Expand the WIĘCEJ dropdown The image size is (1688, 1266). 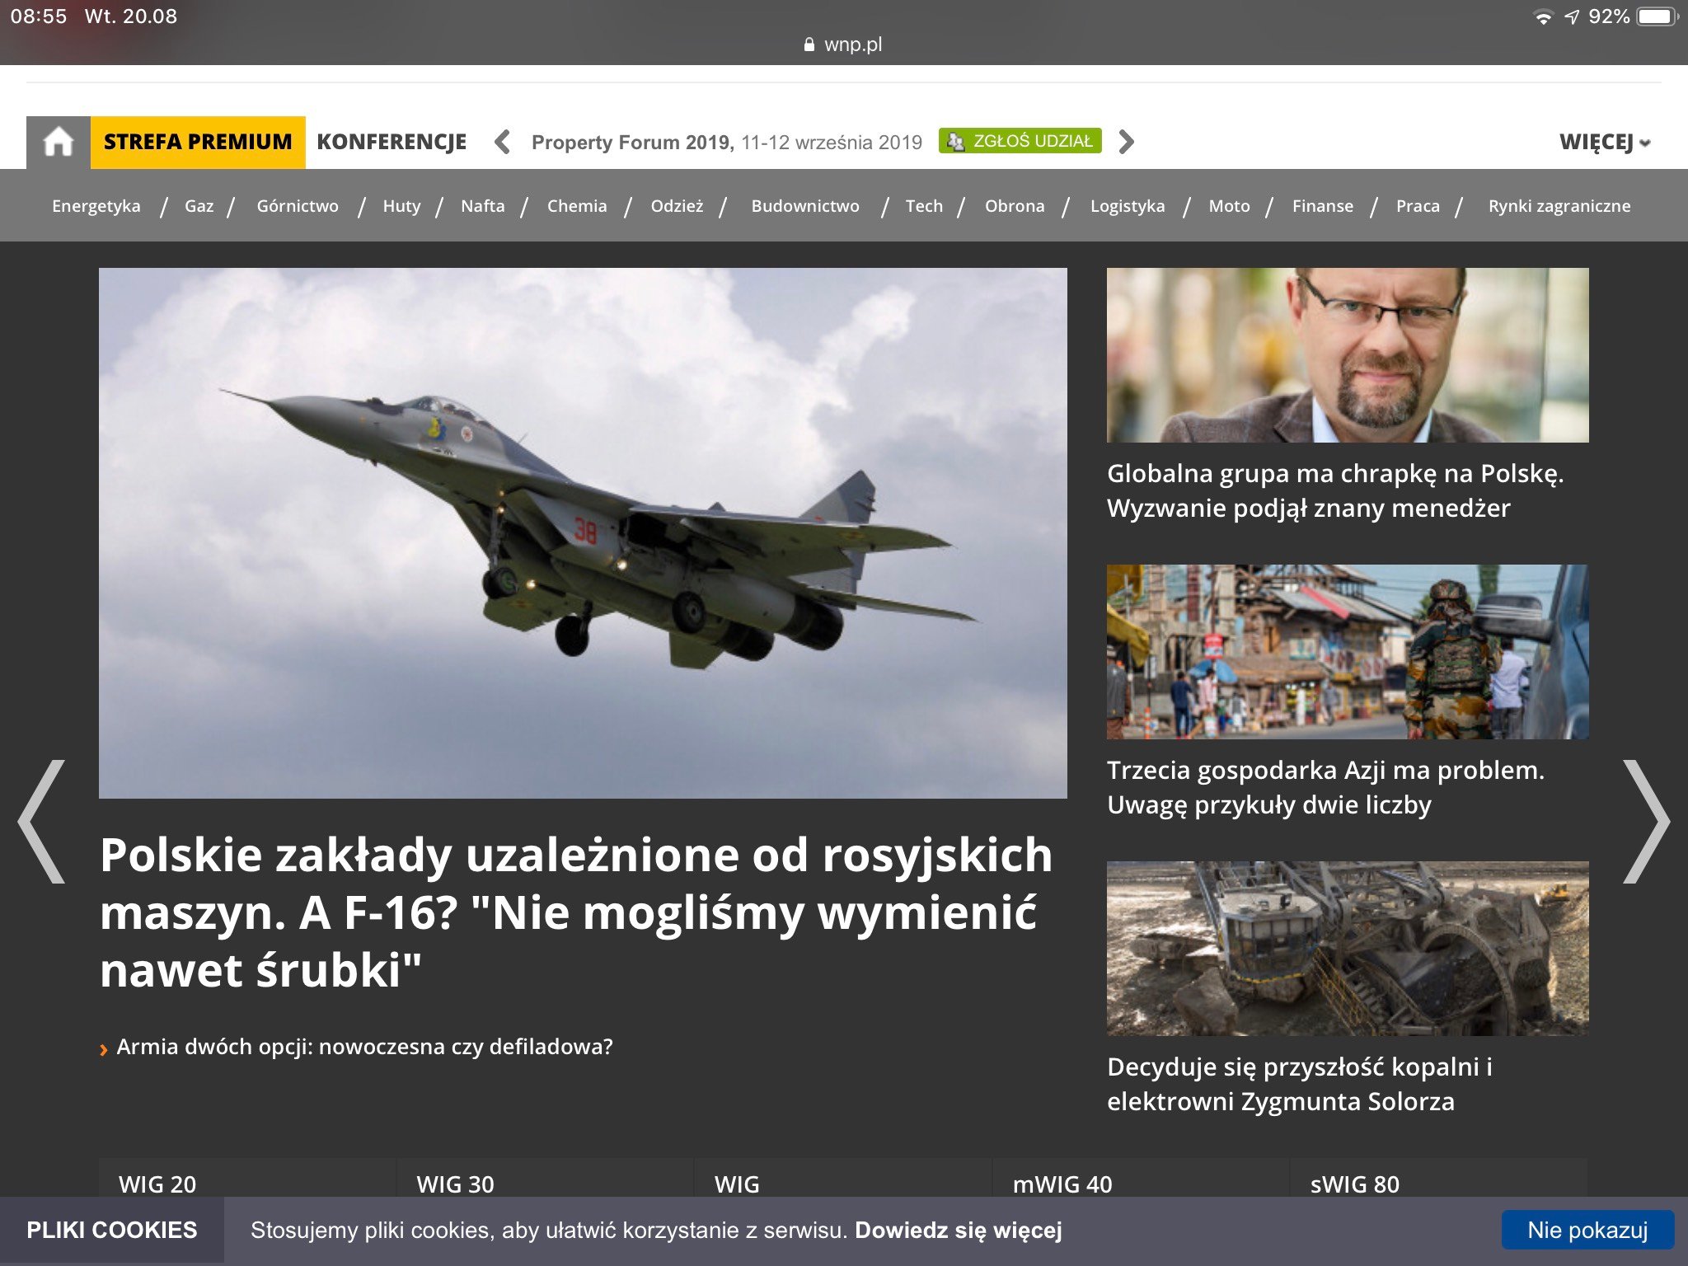[1604, 142]
